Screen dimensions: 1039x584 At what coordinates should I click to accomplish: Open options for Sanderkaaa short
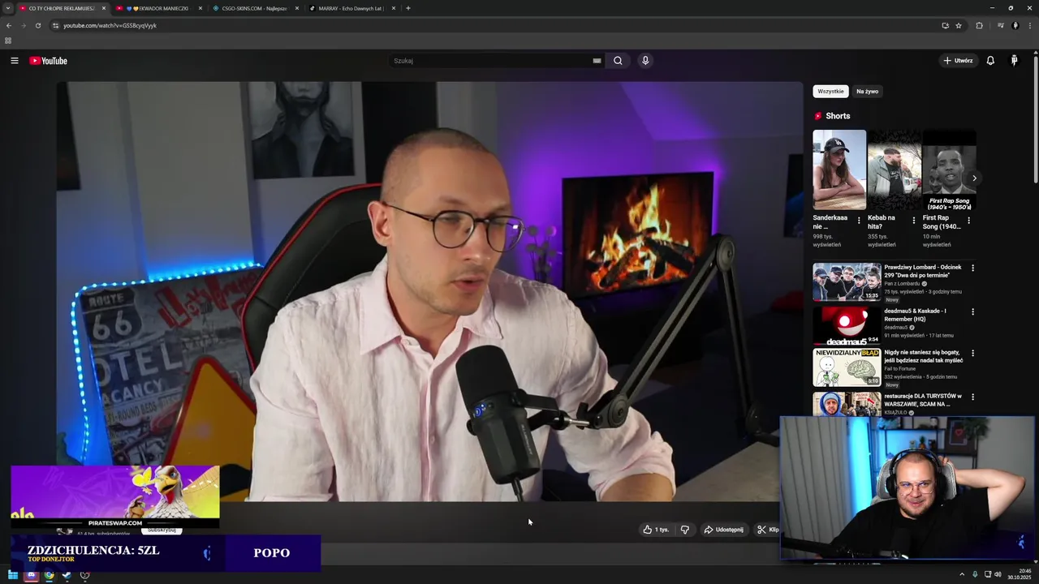point(859,221)
